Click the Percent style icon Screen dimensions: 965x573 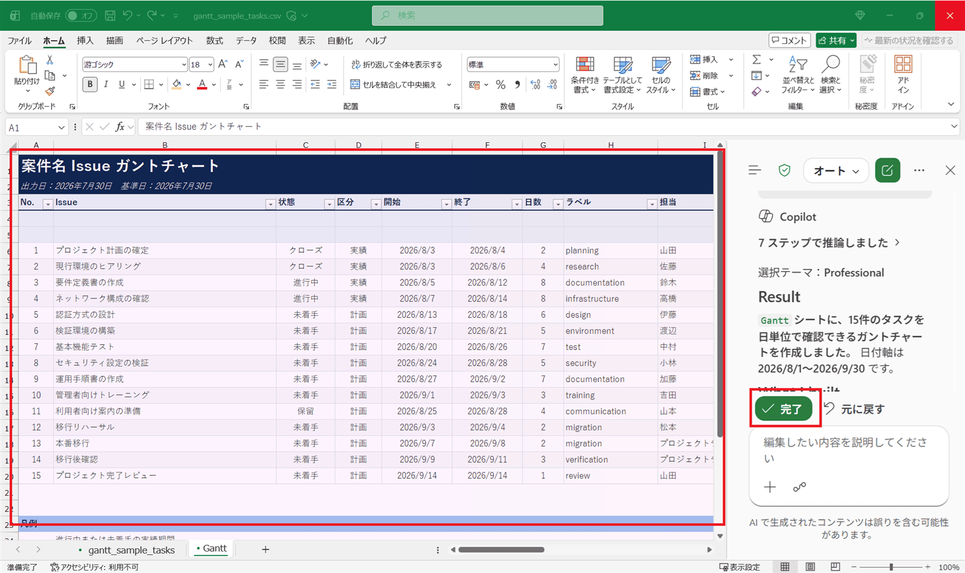pos(501,85)
